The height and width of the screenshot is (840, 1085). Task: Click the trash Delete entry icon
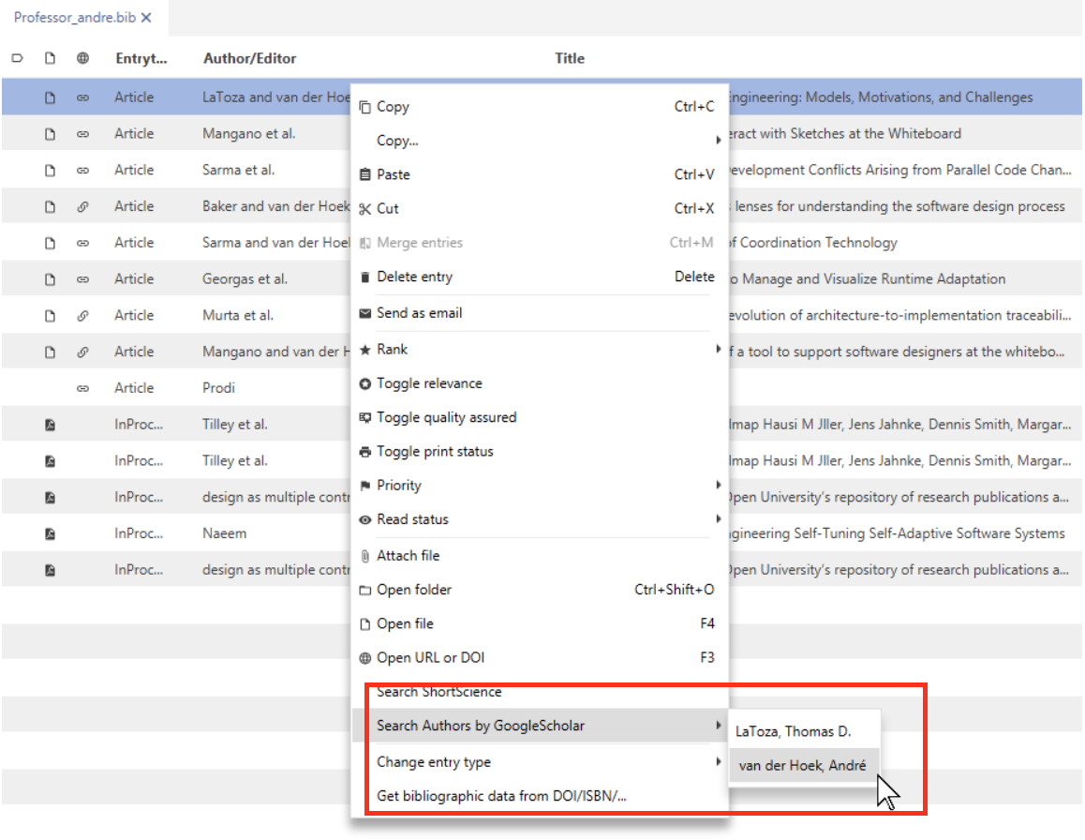point(364,277)
